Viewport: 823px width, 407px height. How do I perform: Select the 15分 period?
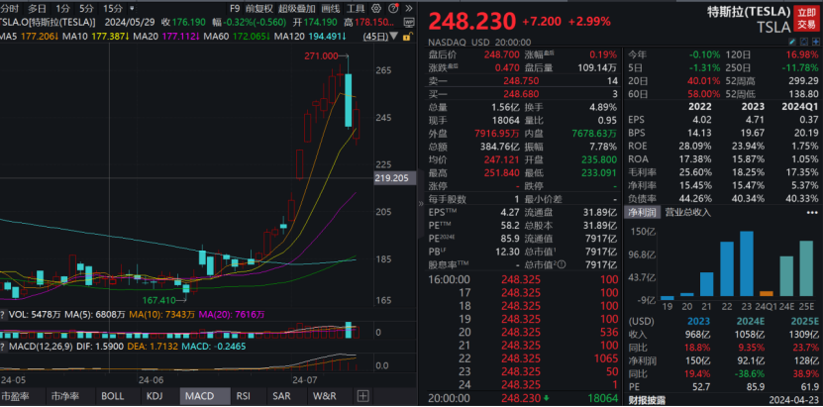pyautogui.click(x=113, y=8)
